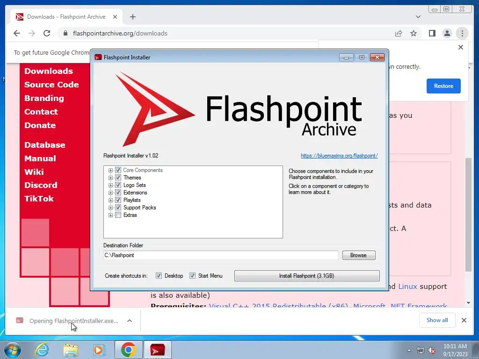Bookmark this page with star icon
The image size is (479, 359).
414,33
